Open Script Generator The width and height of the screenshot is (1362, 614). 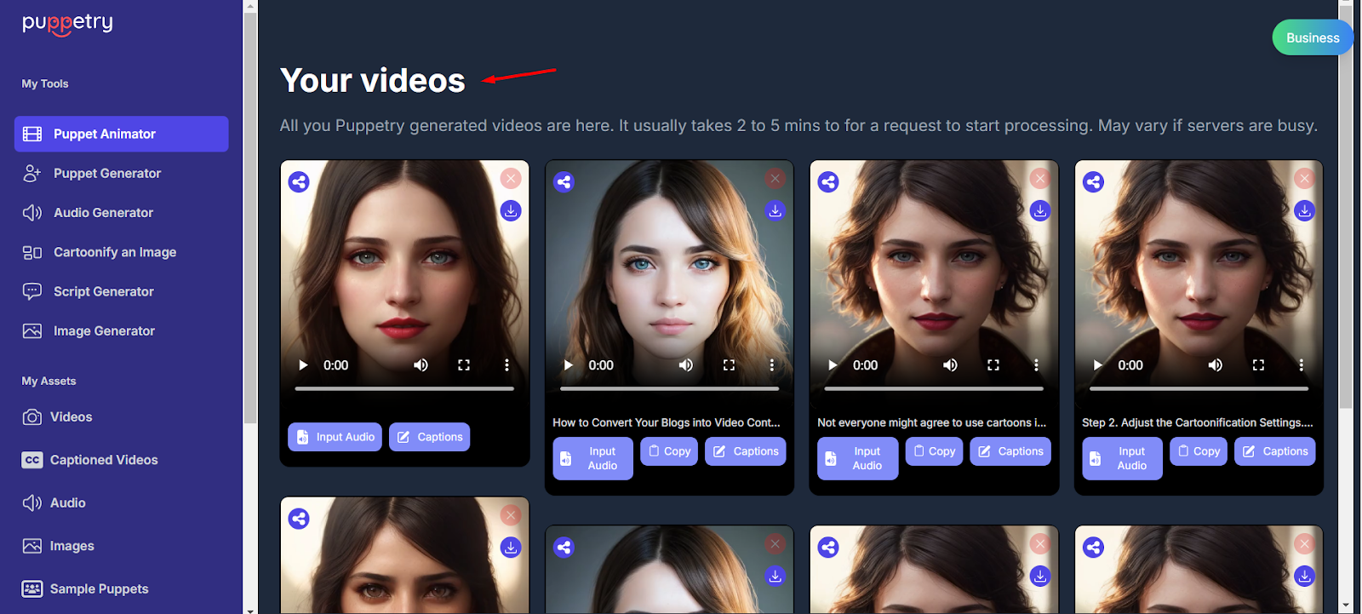pyautogui.click(x=104, y=291)
